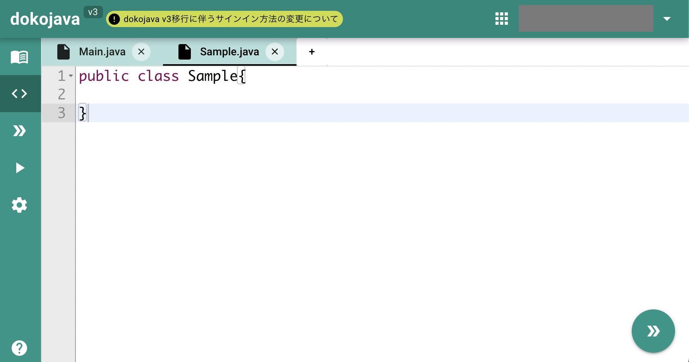Screen dimensions: 689x362
Task: Open the settings gear
Action: pyautogui.click(x=19, y=205)
